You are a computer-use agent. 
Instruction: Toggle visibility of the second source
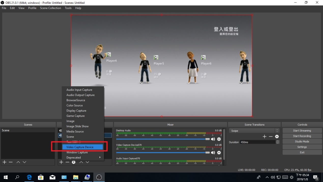(x=60, y=136)
